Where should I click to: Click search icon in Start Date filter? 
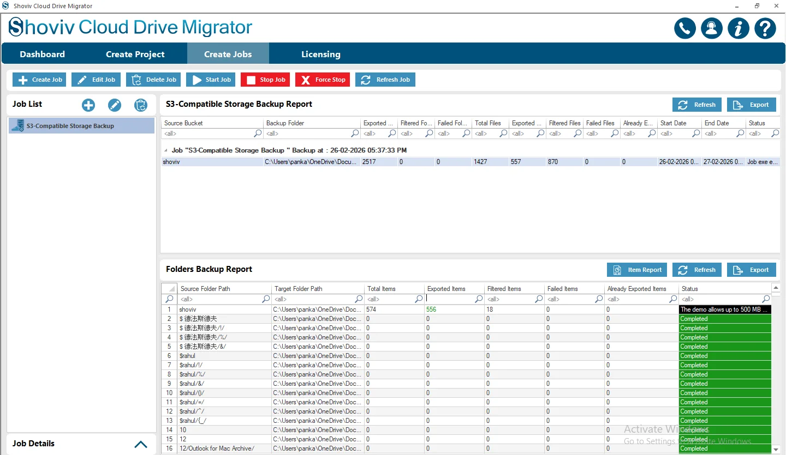tap(695, 134)
